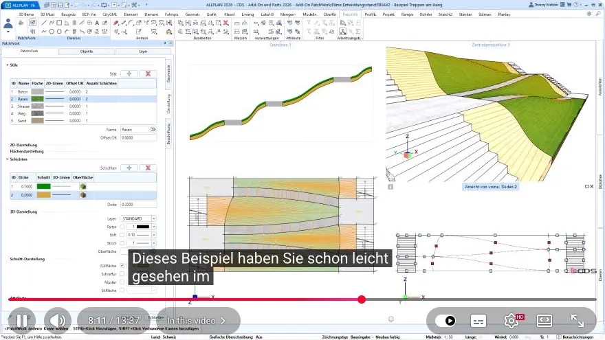Click orange Schnitt swatch of layer 2
Screen dimensions: 605x340
(x=43, y=195)
